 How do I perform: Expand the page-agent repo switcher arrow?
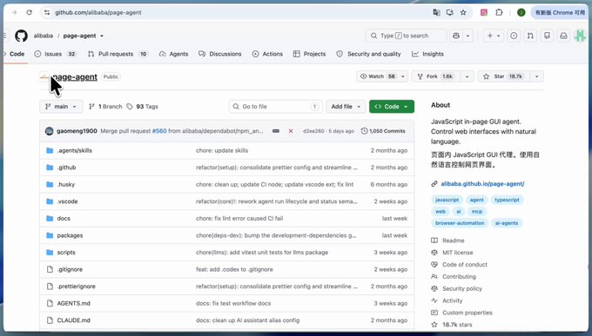point(102,36)
